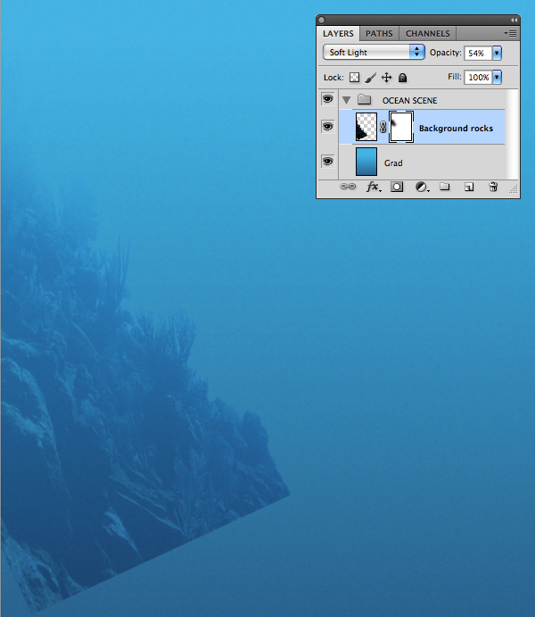
Task: Click the Fill 100% field
Action: coord(478,77)
